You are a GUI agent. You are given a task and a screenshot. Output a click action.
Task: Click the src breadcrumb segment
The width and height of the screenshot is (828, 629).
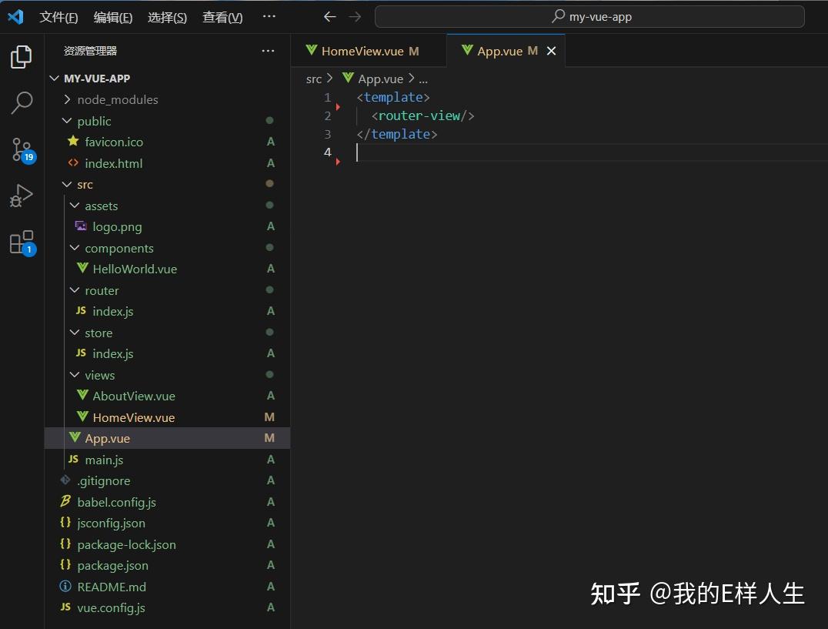pyautogui.click(x=314, y=79)
